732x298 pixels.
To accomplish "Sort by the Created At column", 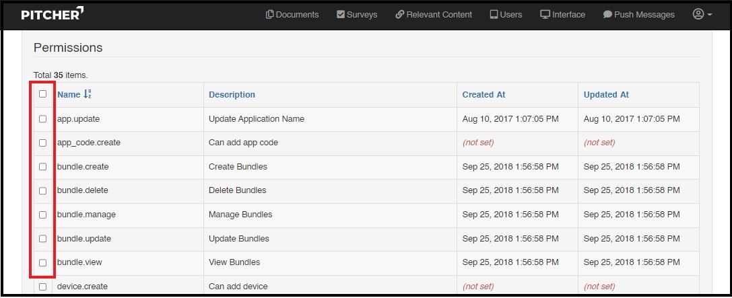I will (484, 95).
